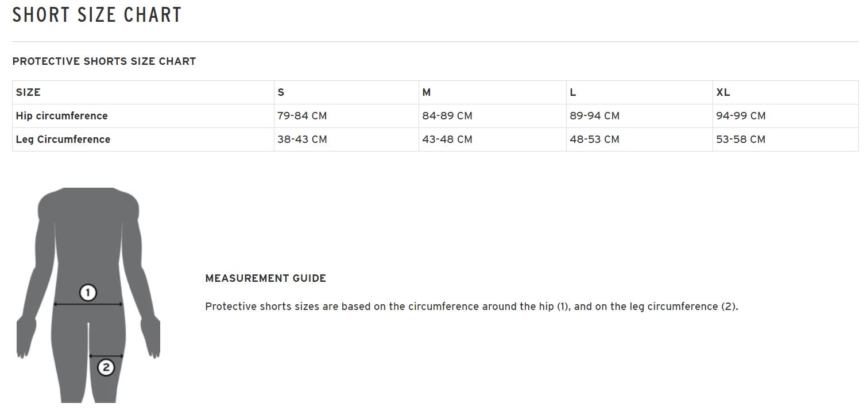
Task: Select the S size column header
Action: [x=281, y=92]
